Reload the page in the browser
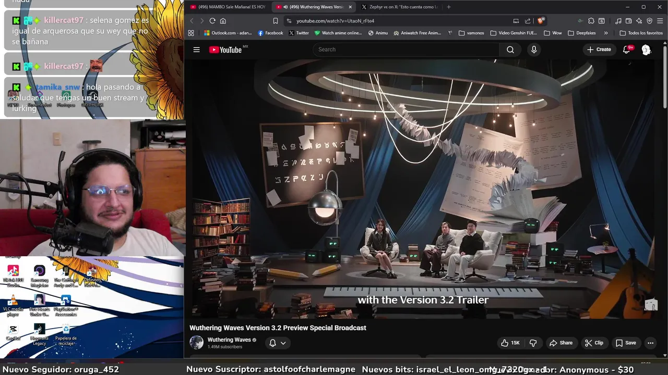 pos(212,21)
